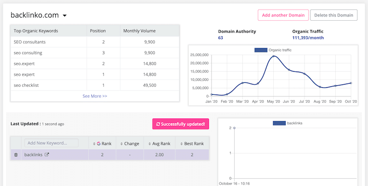Click the Jun '20 data point on chart

tap(289, 70)
